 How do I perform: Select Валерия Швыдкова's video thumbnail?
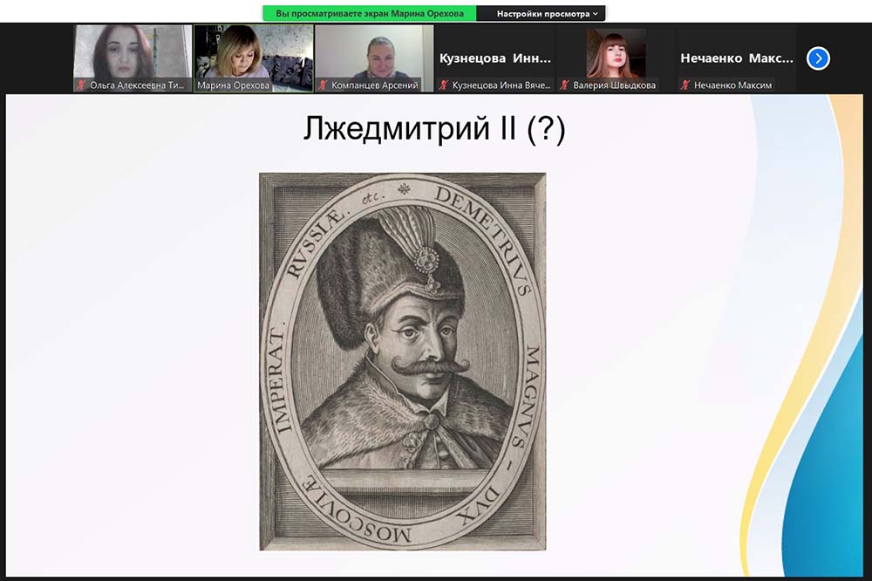[x=616, y=52]
